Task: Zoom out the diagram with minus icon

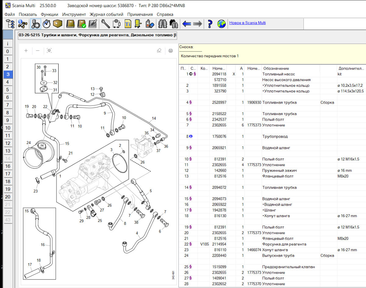Action: pyautogui.click(x=38, y=51)
